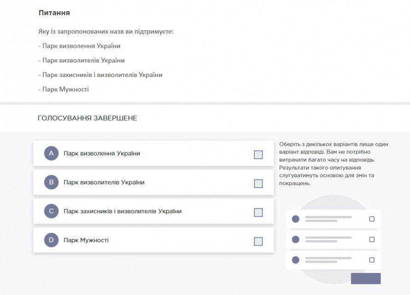The height and width of the screenshot is (295, 410).
Task: Click list line '- Парк Мужності'
Action: [64, 89]
